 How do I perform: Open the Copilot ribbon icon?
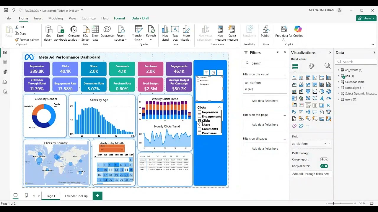coord(298,29)
